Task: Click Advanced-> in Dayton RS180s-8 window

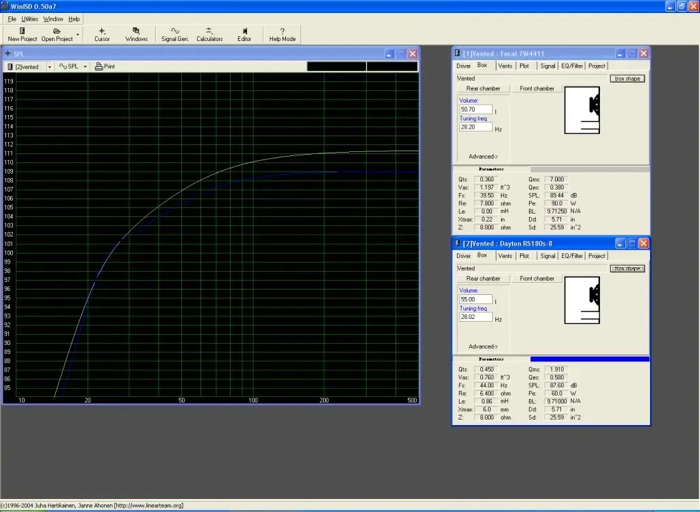Action: point(483,346)
